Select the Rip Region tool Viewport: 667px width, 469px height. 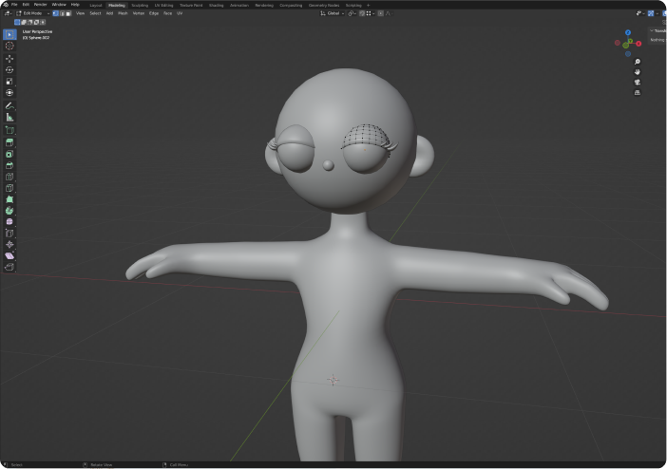coord(10,267)
